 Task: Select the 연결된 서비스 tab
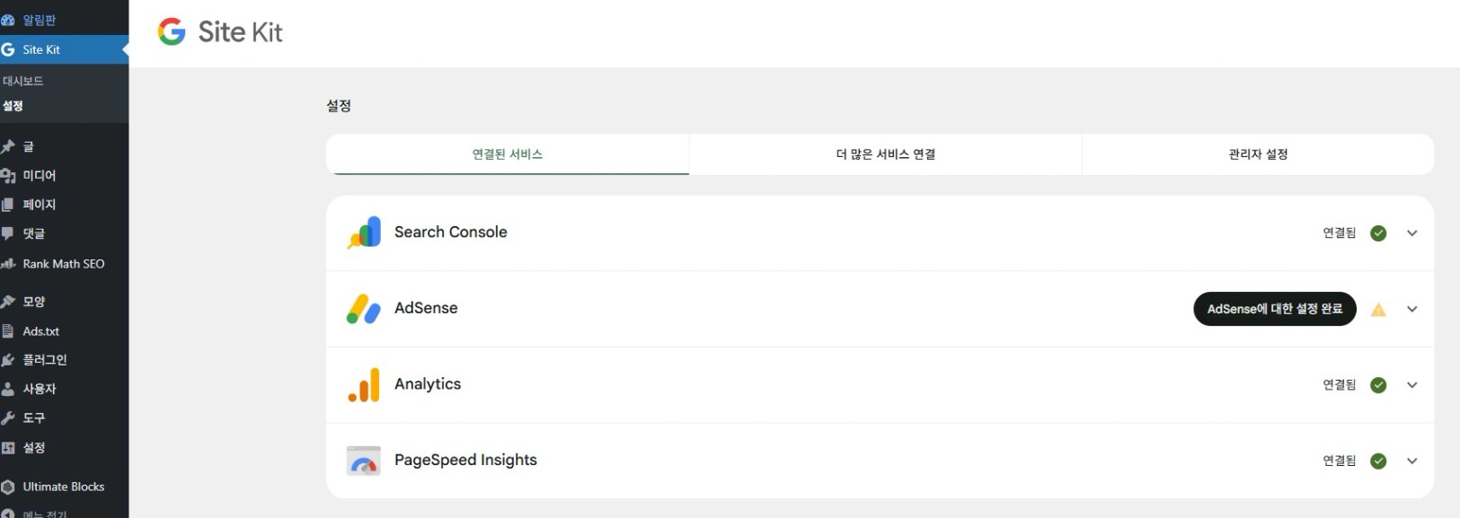click(508, 154)
